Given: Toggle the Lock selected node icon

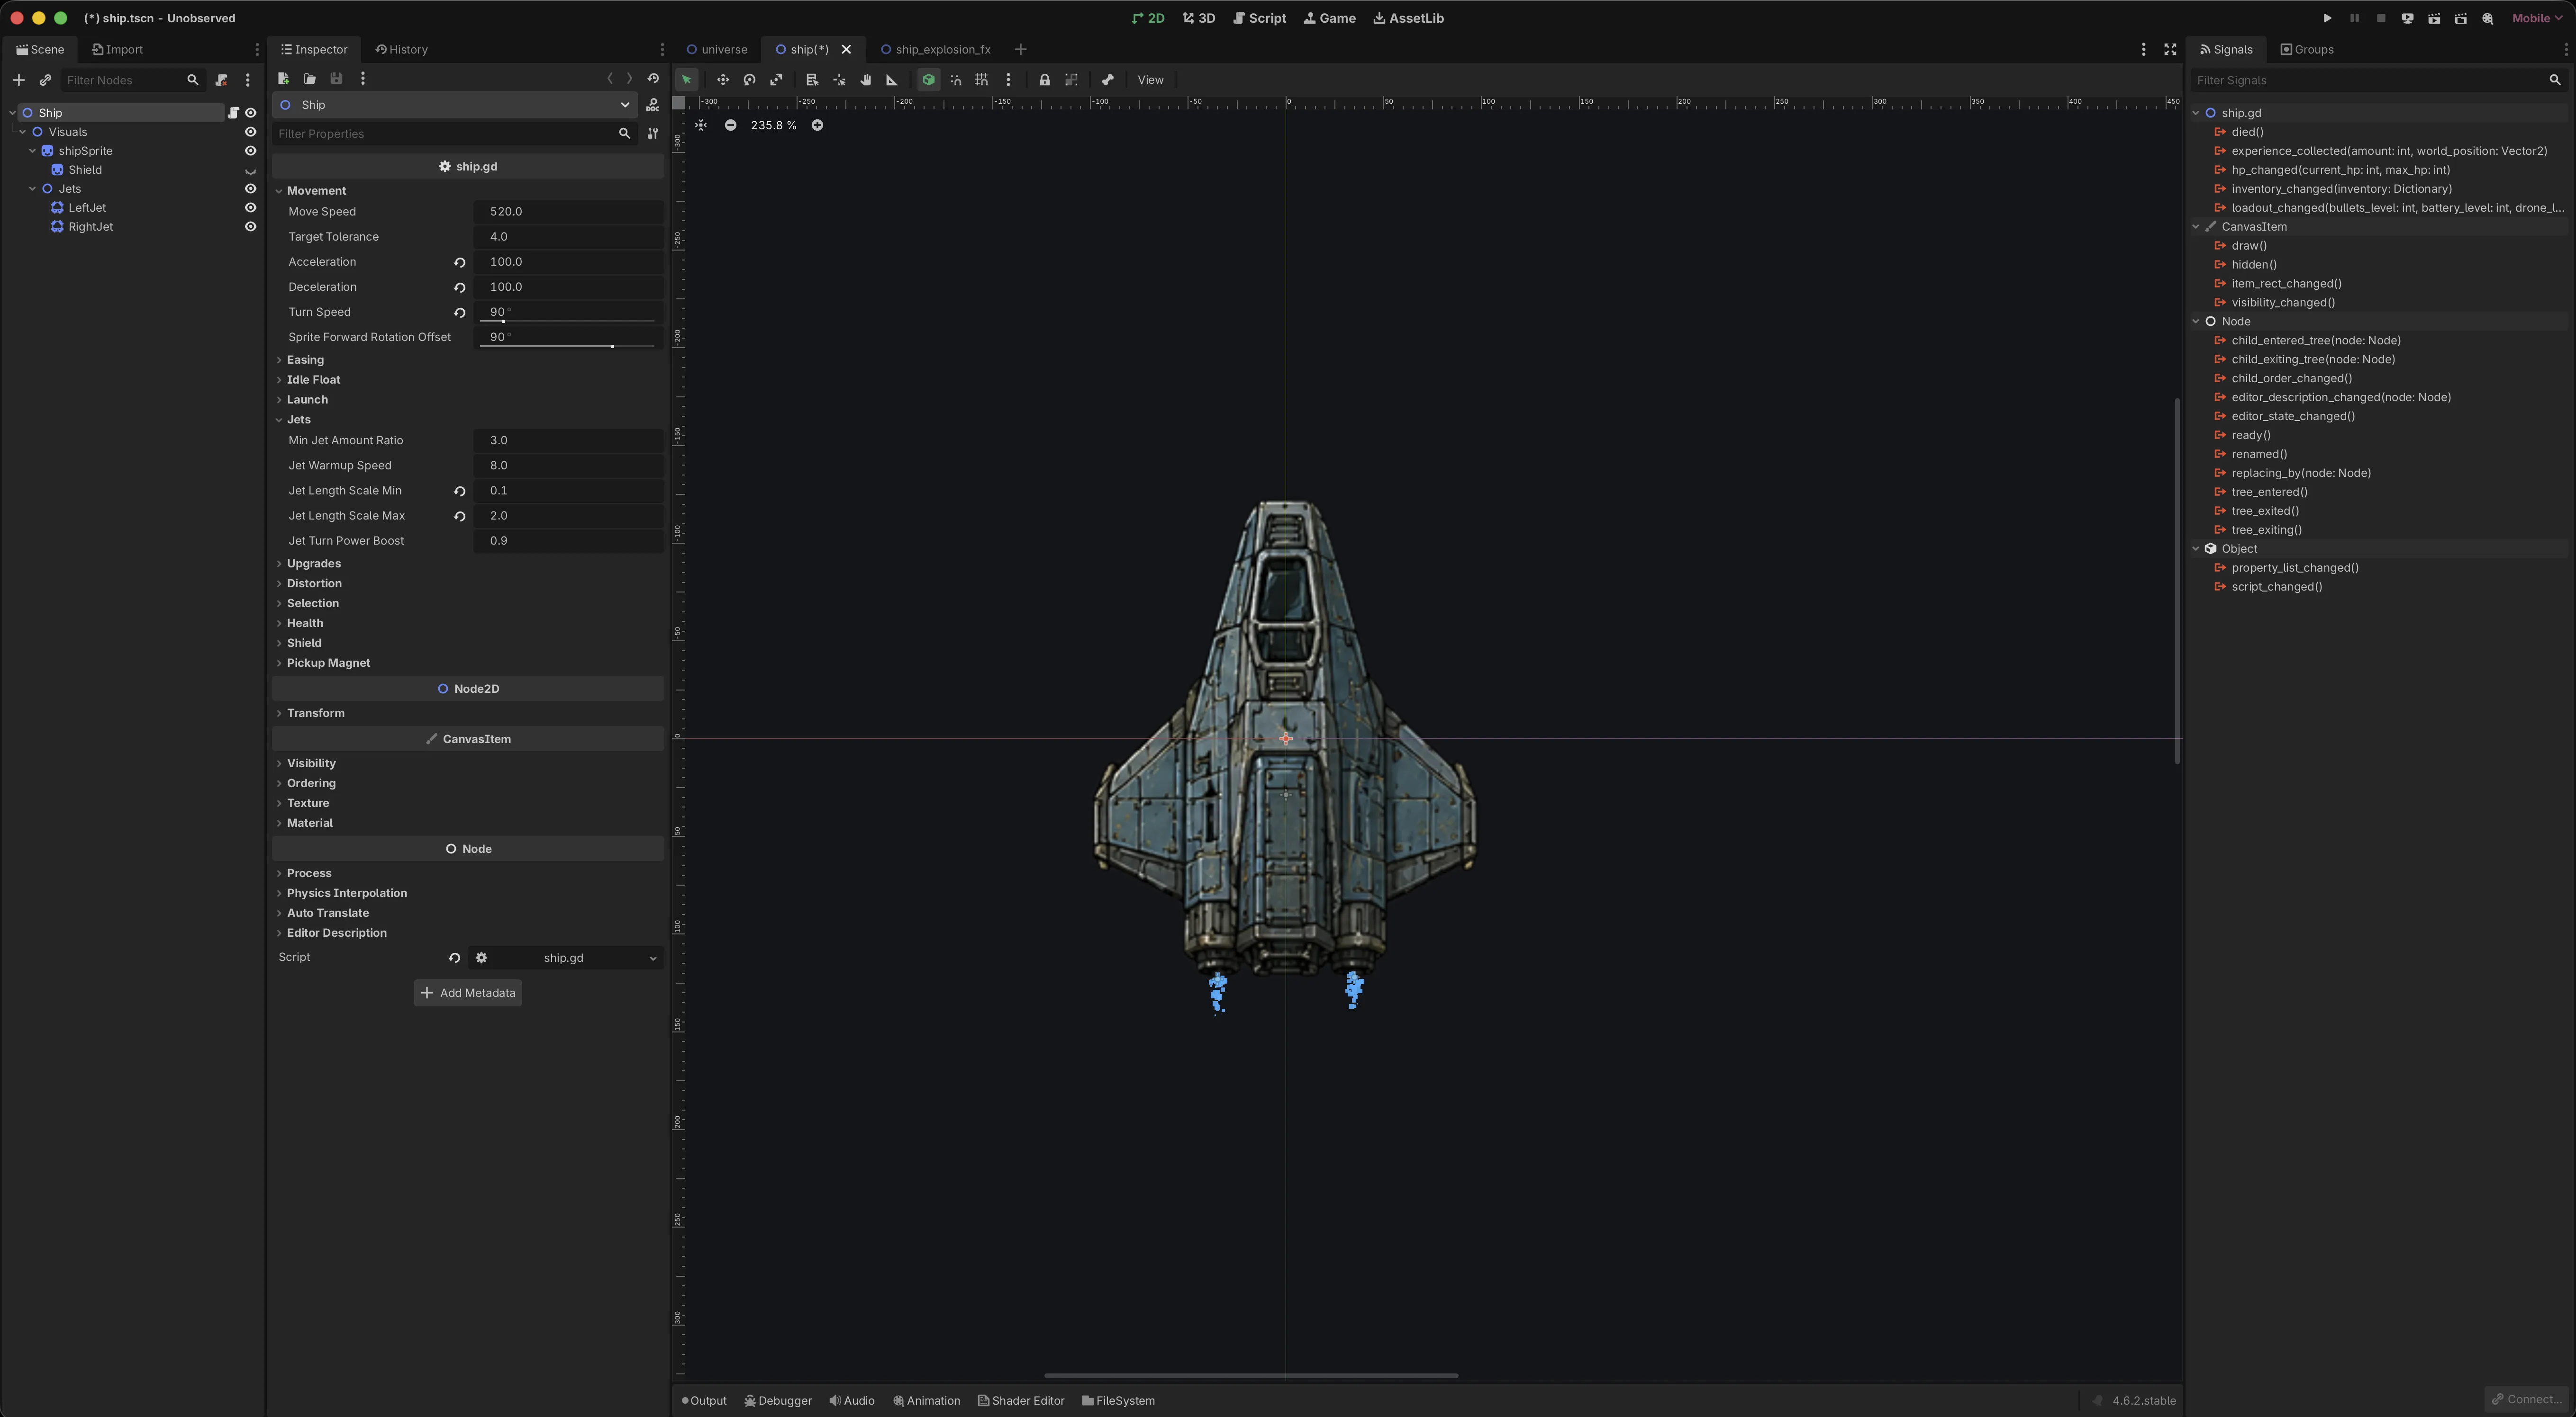Looking at the screenshot, I should (1044, 80).
